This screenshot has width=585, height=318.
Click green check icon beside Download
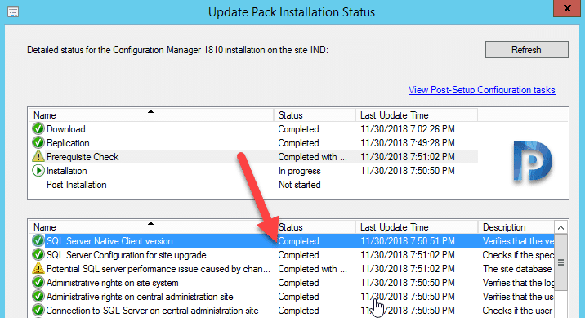[38, 129]
